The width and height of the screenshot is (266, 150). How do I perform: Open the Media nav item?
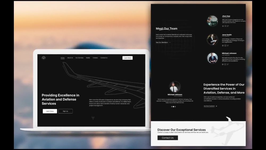88,58
